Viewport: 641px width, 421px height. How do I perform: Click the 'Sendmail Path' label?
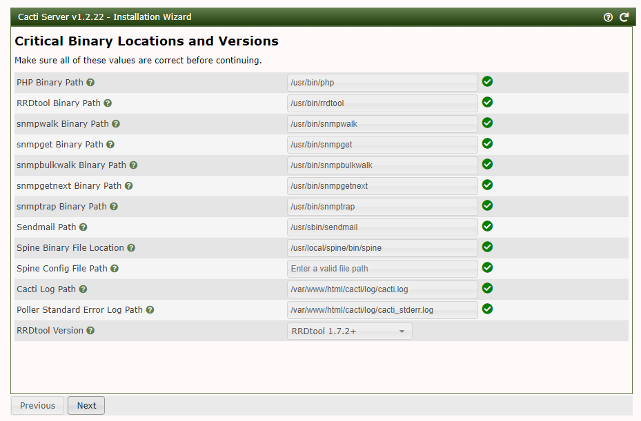(46, 227)
